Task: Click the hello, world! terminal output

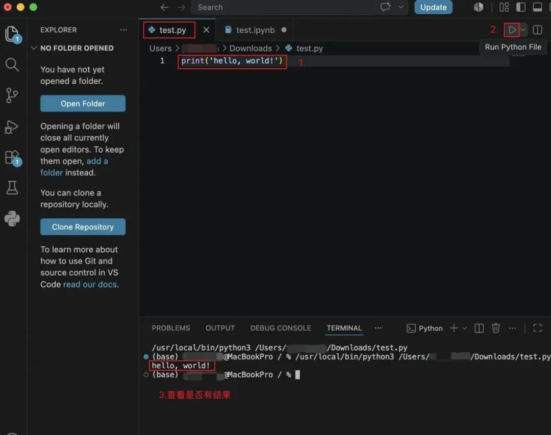Action: click(x=181, y=366)
